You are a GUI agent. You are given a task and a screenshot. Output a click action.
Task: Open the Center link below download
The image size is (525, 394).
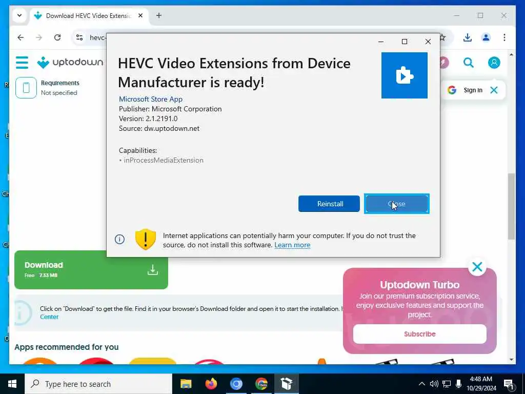click(x=49, y=317)
